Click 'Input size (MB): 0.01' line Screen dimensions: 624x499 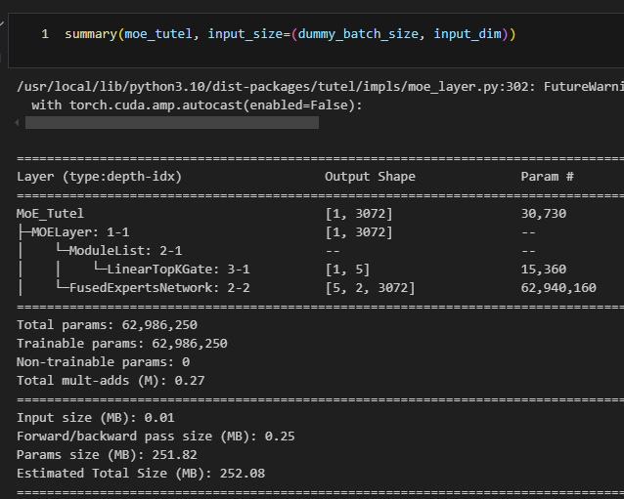point(96,418)
